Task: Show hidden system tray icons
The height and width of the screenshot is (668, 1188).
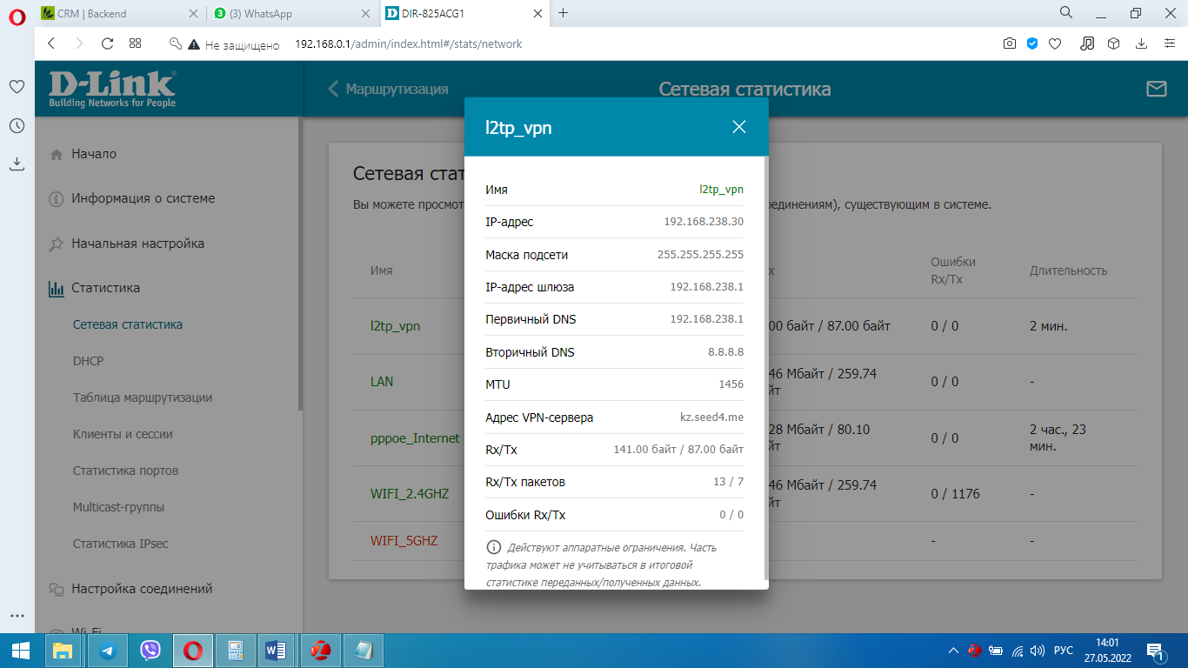Action: coord(953,651)
